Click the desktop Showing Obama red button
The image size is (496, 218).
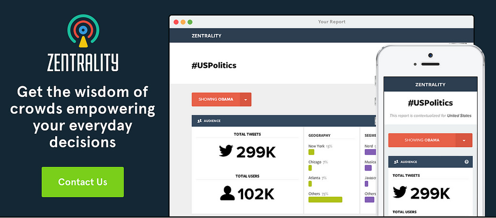tap(221, 99)
